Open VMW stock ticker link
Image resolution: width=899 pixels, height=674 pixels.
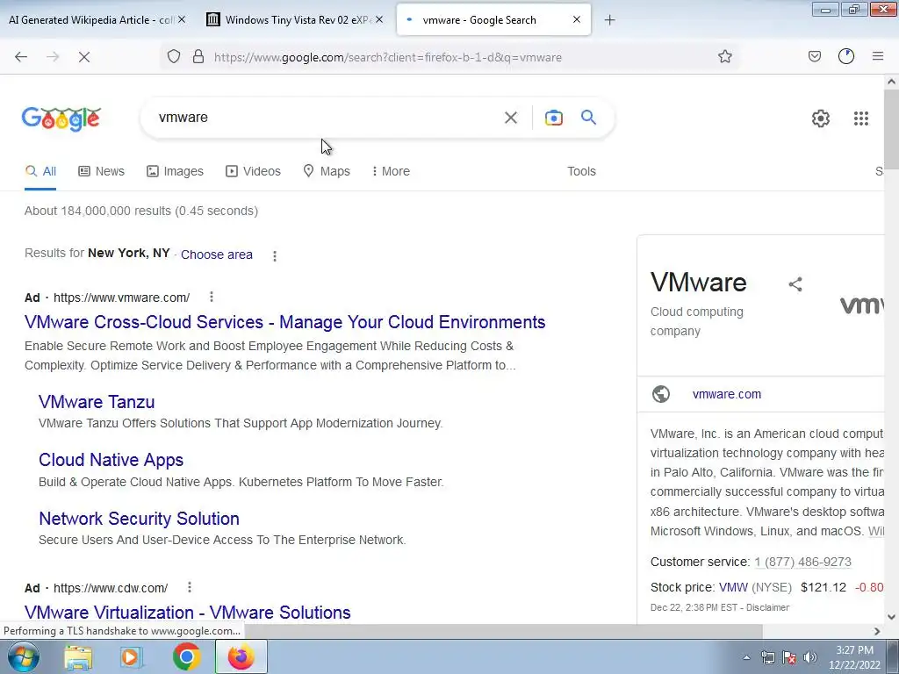click(x=733, y=587)
